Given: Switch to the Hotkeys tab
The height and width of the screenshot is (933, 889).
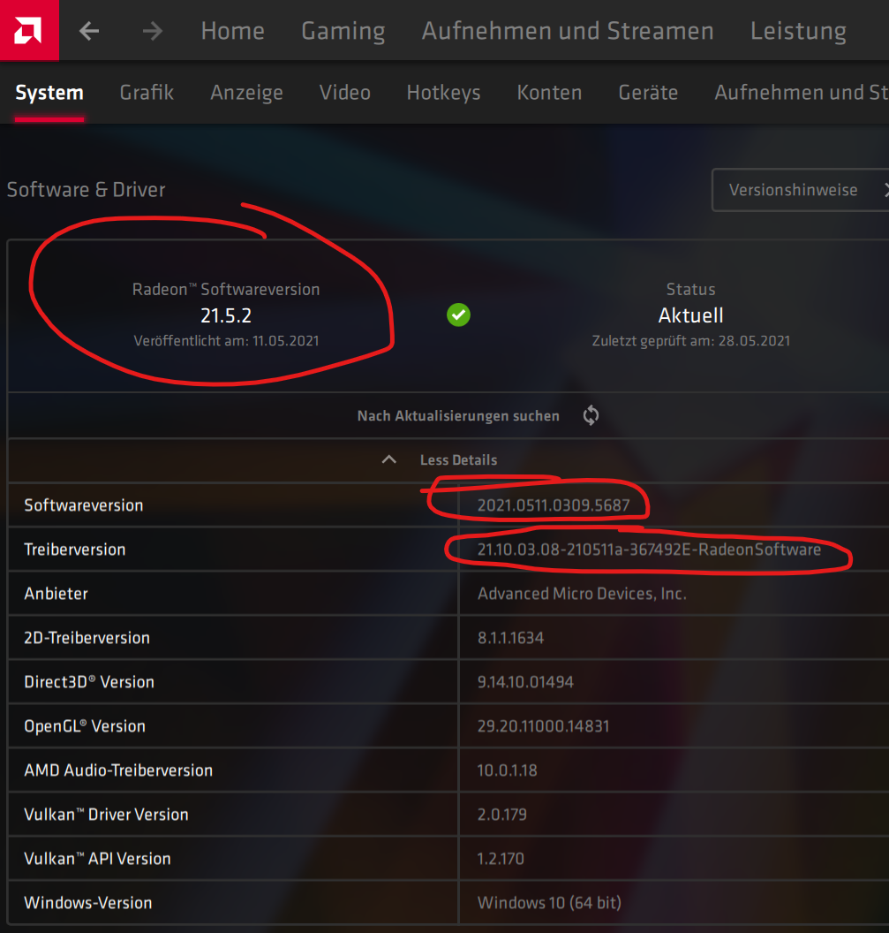Looking at the screenshot, I should (x=443, y=93).
